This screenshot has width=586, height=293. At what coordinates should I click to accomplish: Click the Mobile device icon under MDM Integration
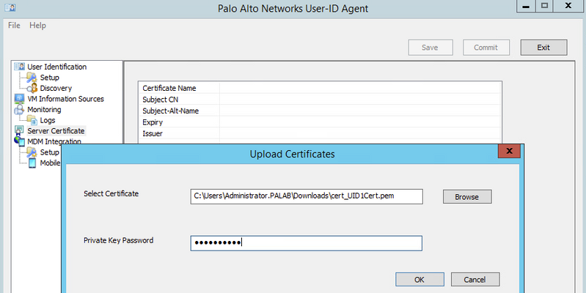pos(33,163)
